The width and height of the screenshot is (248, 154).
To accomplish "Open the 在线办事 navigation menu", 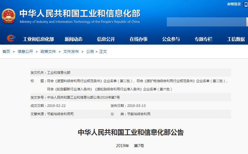I will 139,39.
